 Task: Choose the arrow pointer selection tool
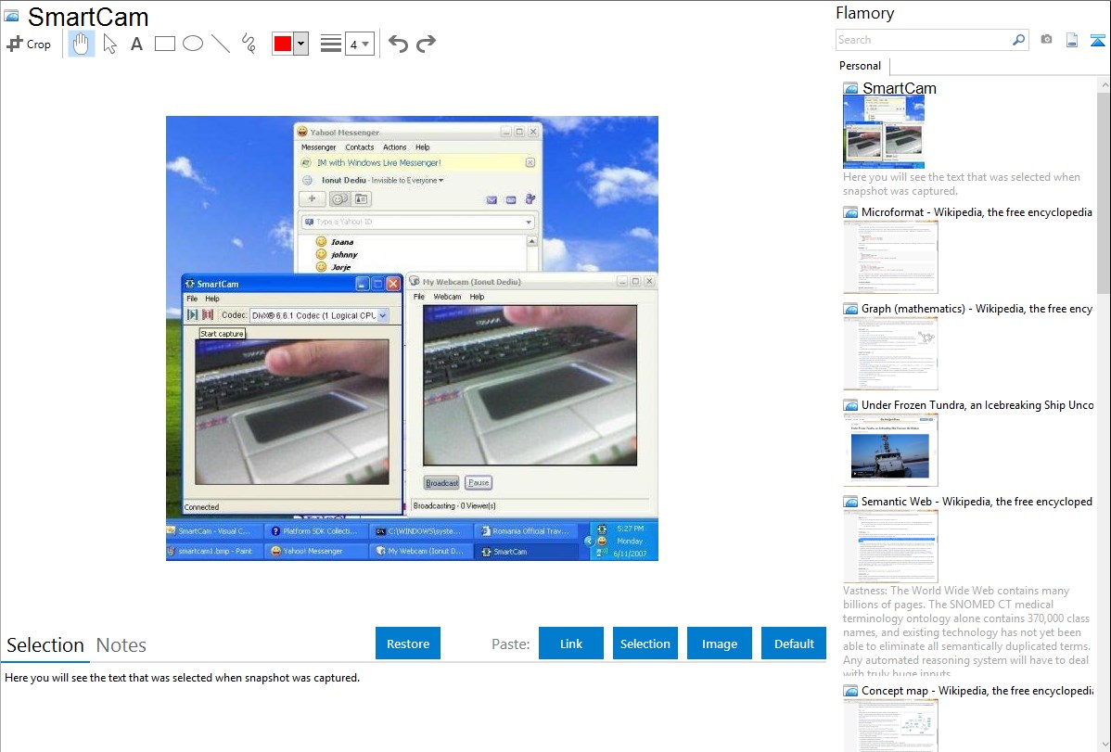point(109,44)
